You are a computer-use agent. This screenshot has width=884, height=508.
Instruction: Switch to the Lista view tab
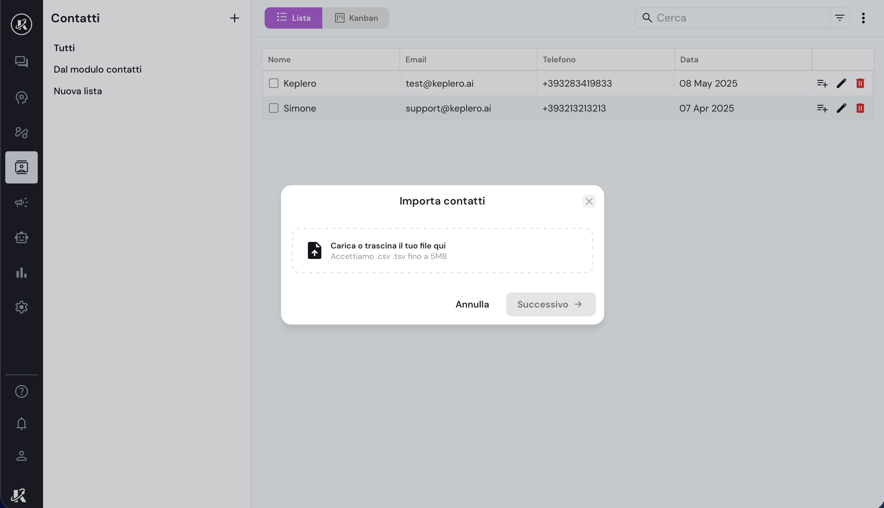(293, 18)
